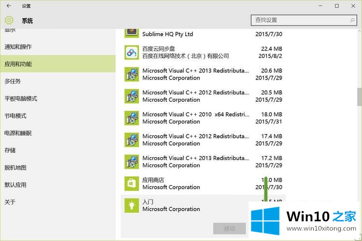This screenshot has height=241, width=362.
Task: Click the 应用商店 store icon
Action: [x=132, y=184]
